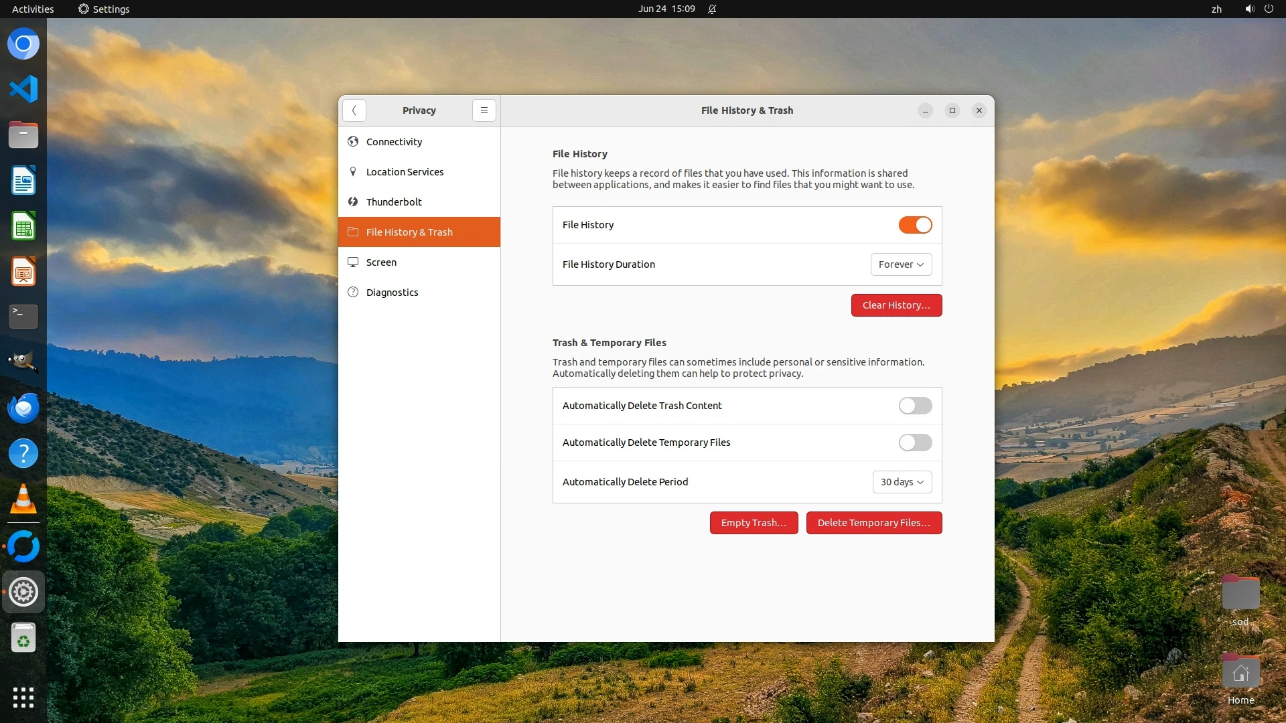Select the Screen privacy panel
1286x723 pixels.
click(x=381, y=262)
